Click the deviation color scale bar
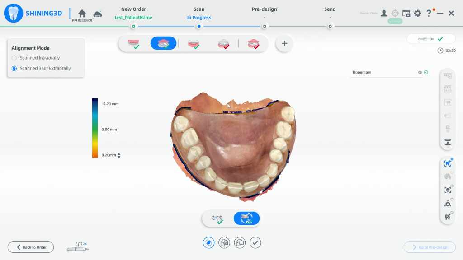 point(95,128)
